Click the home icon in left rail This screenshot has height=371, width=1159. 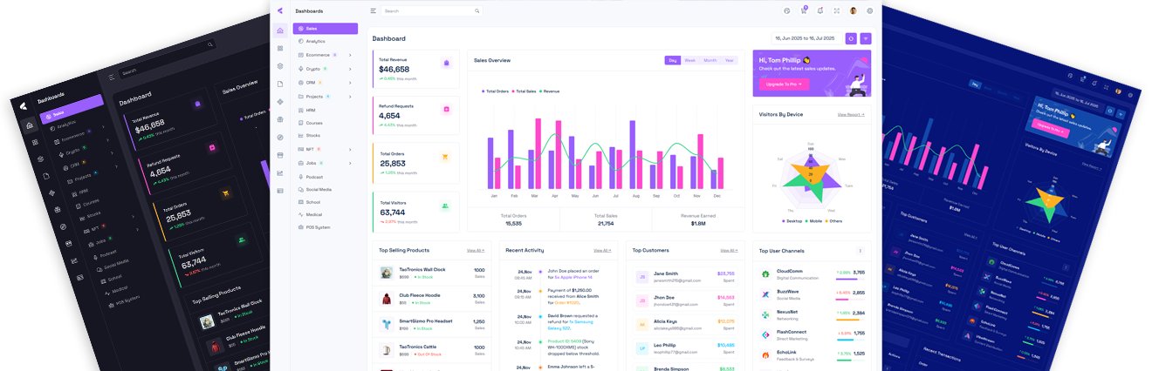280,30
